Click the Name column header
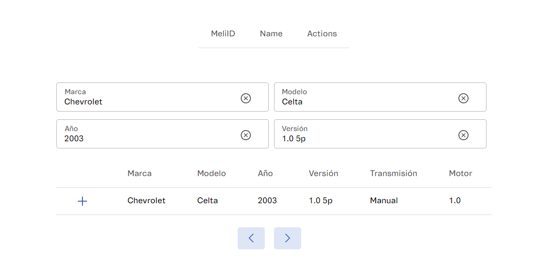 point(271,34)
